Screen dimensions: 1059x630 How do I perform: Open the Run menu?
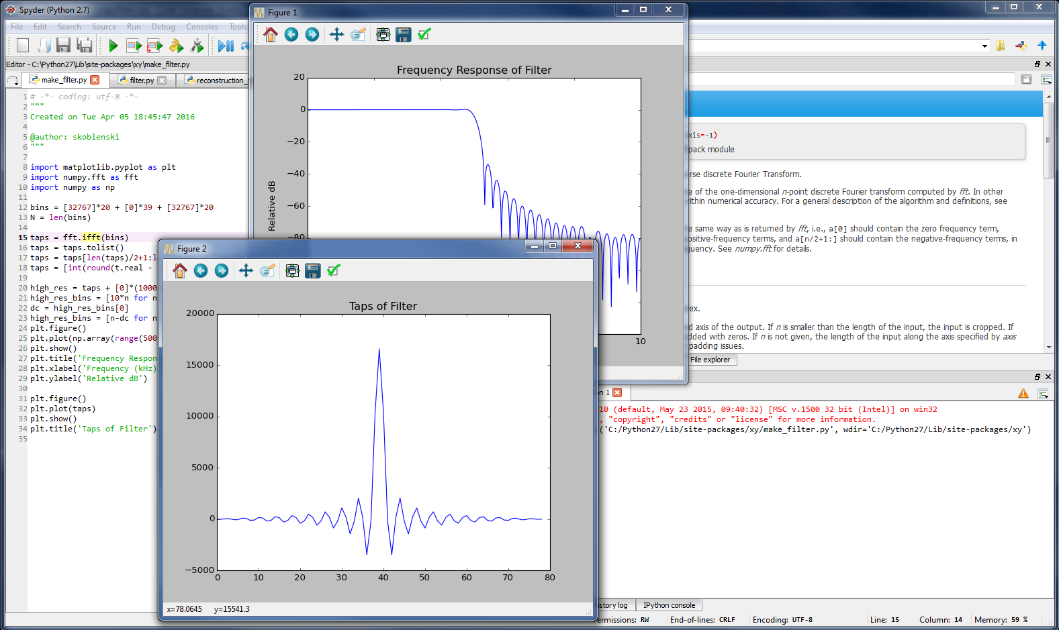point(134,27)
